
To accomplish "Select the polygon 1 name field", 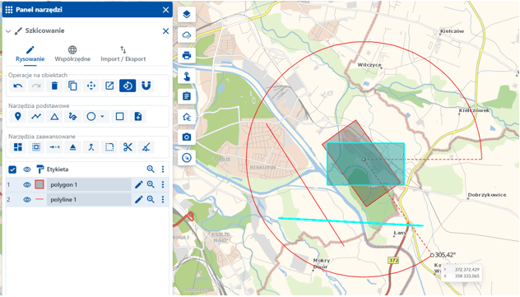I will click(x=89, y=184).
